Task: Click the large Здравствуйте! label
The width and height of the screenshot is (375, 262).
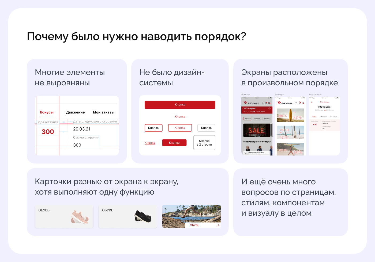Action: [48, 122]
